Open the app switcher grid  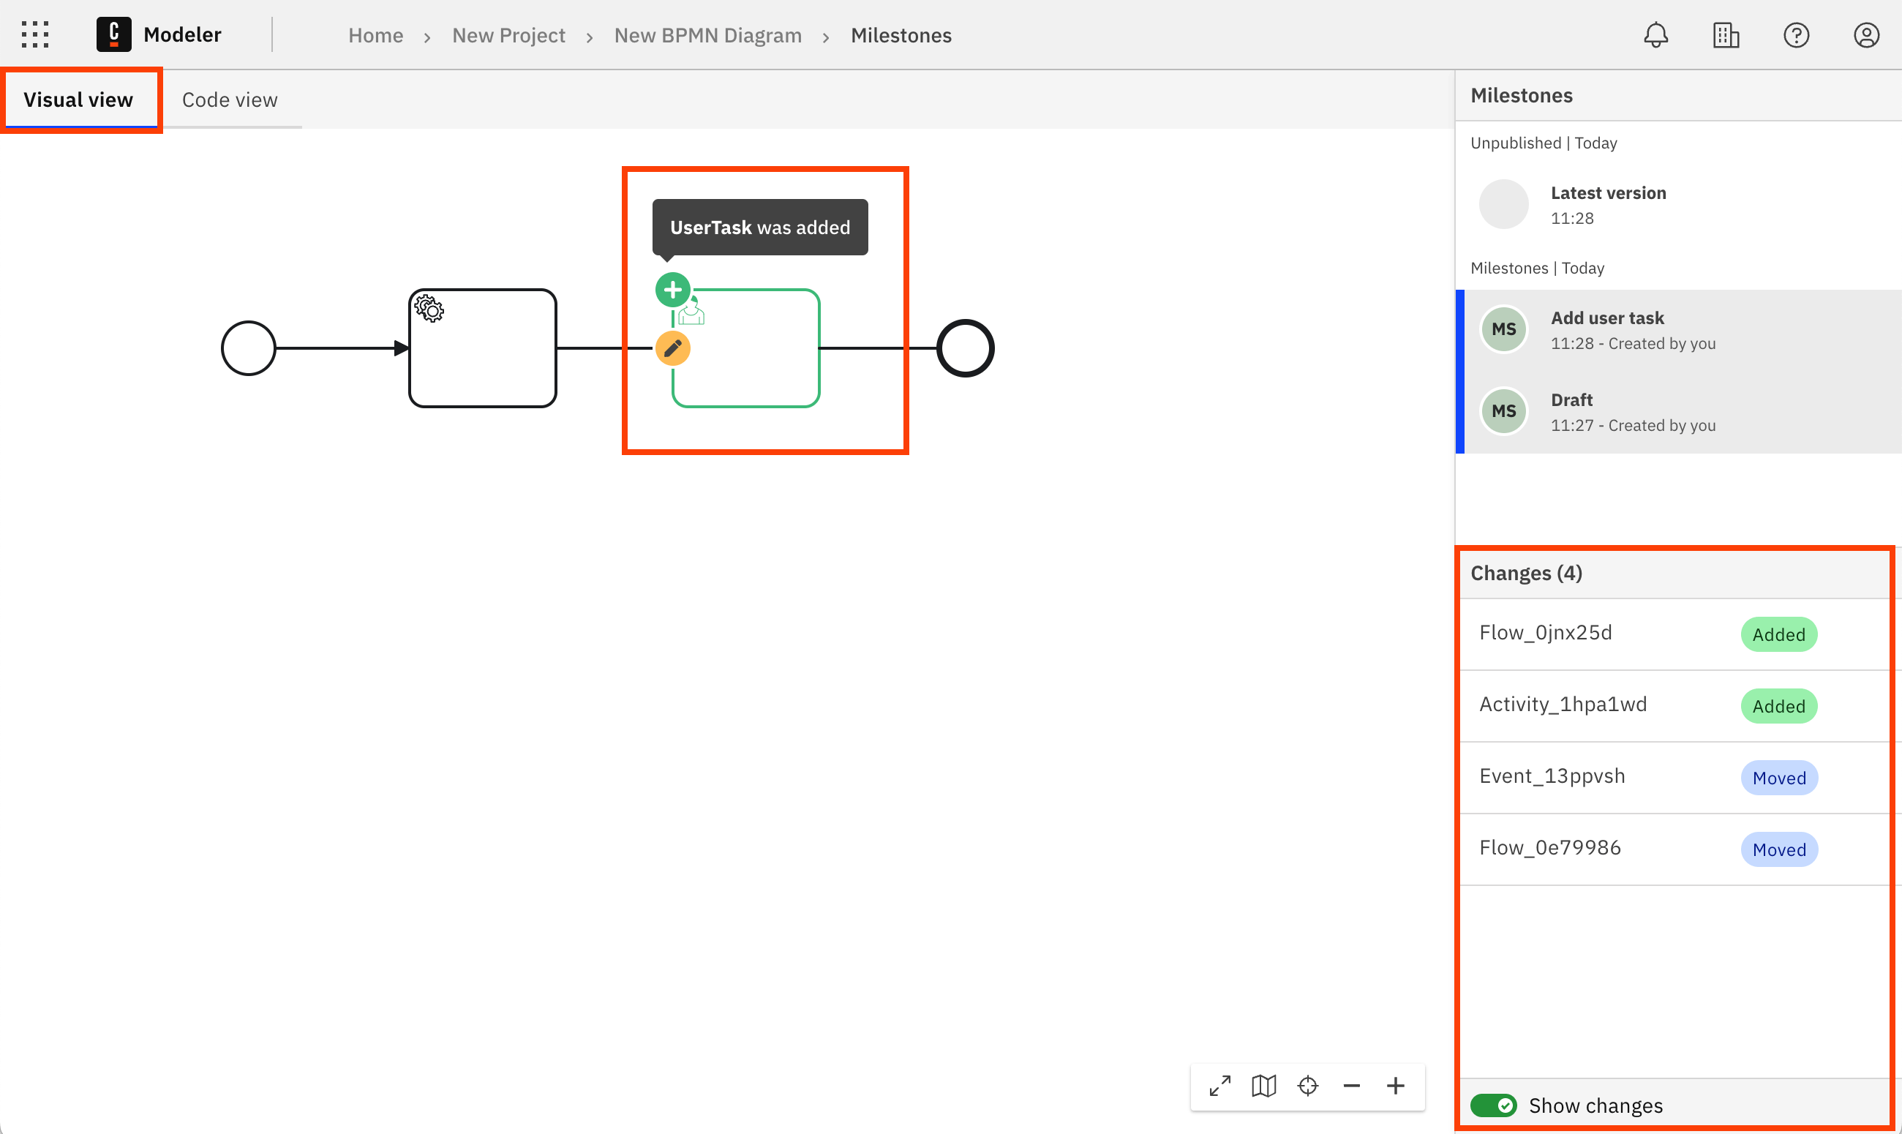[x=34, y=34]
